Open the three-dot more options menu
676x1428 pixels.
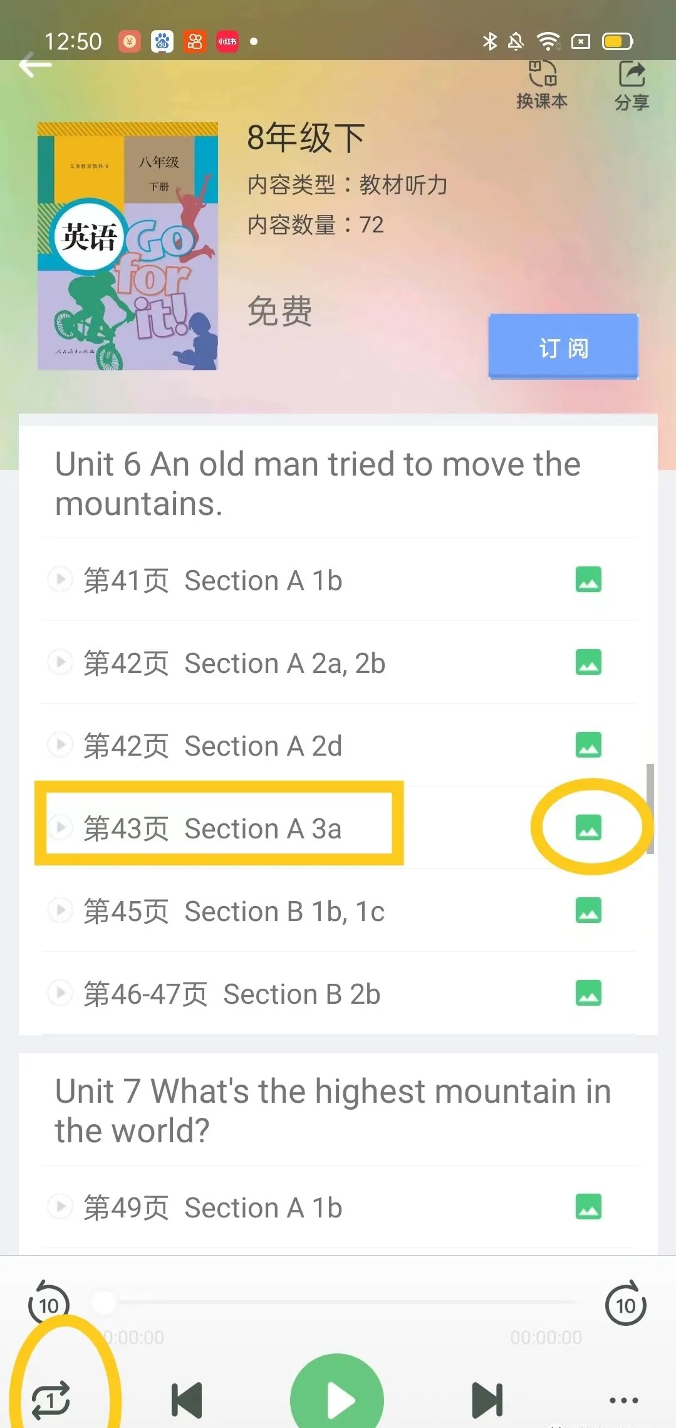(x=624, y=1400)
